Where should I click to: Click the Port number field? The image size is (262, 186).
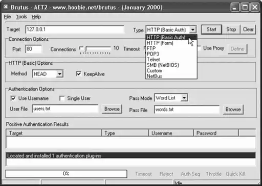click(x=34, y=49)
